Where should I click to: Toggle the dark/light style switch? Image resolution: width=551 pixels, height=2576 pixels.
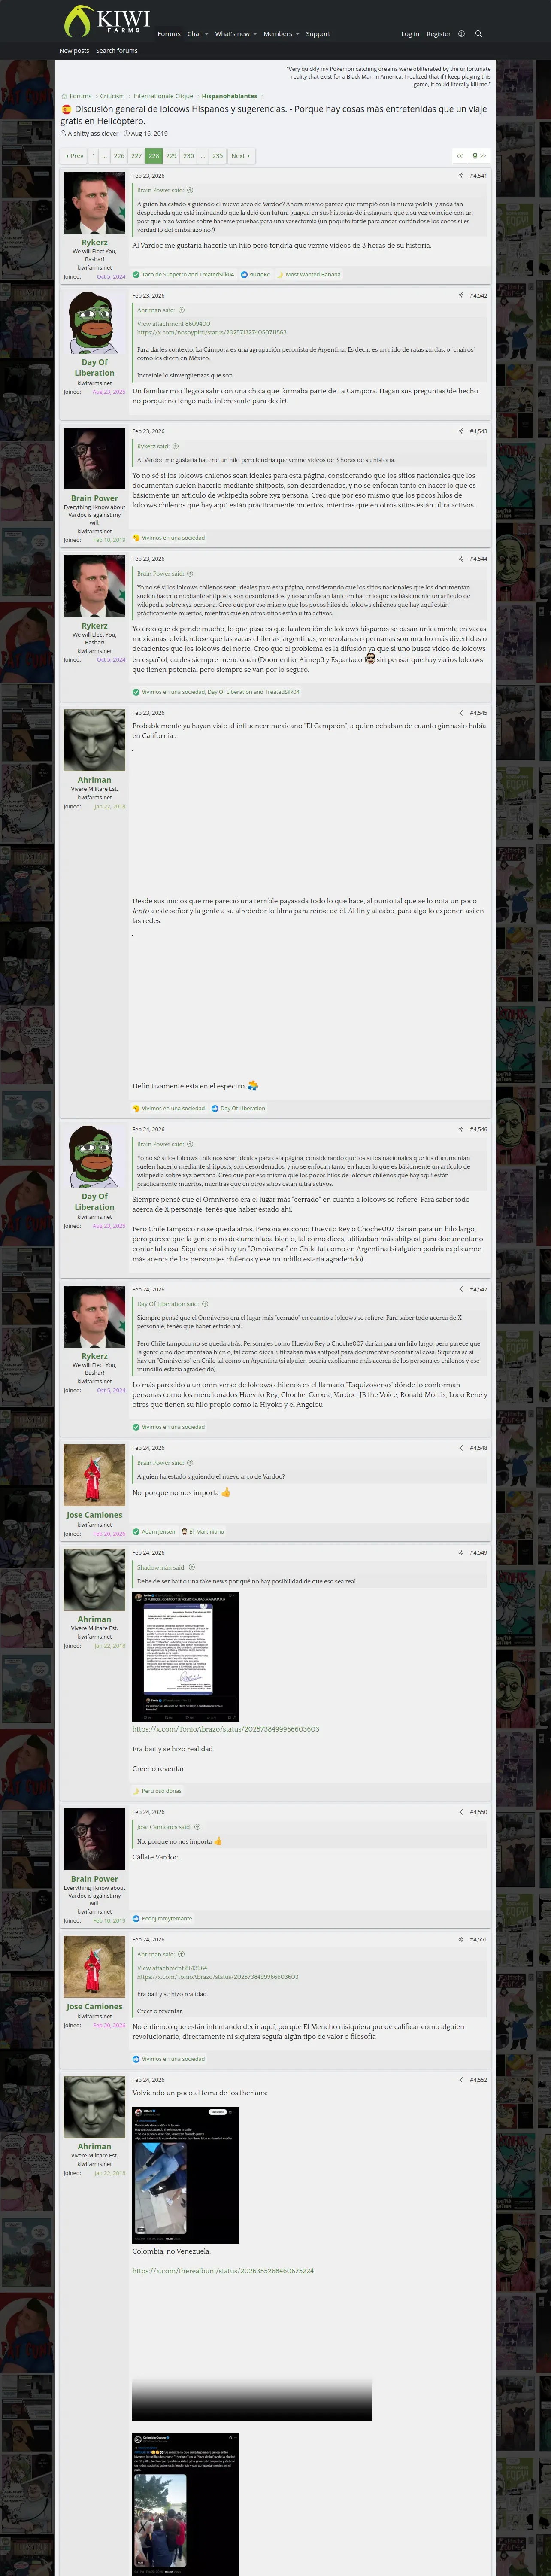click(x=461, y=34)
